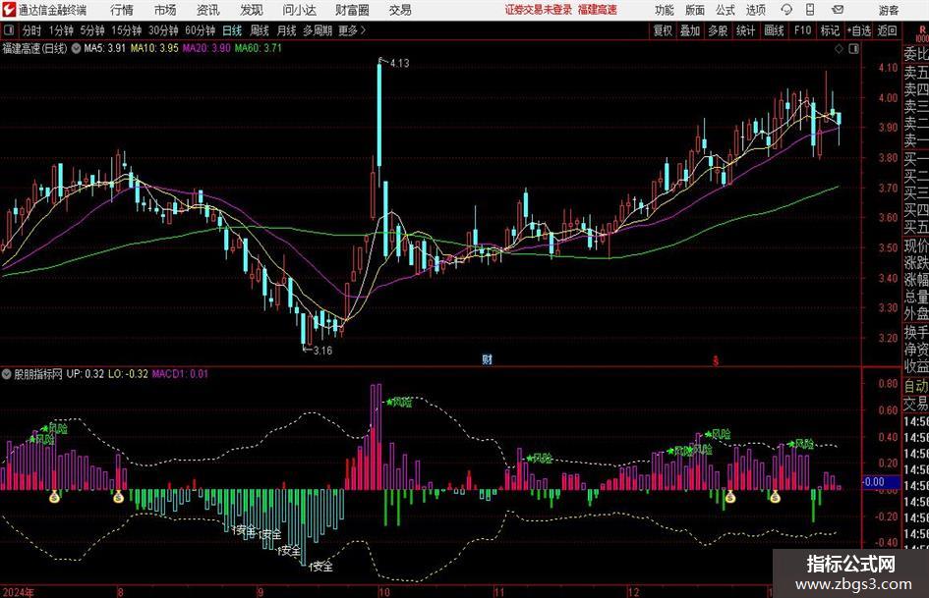The image size is (929, 598).
Task: Select the 月线 monthly period
Action: (x=286, y=30)
